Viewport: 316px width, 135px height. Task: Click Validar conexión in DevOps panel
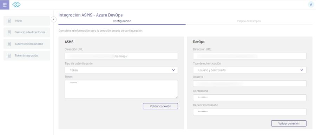tap(289, 123)
